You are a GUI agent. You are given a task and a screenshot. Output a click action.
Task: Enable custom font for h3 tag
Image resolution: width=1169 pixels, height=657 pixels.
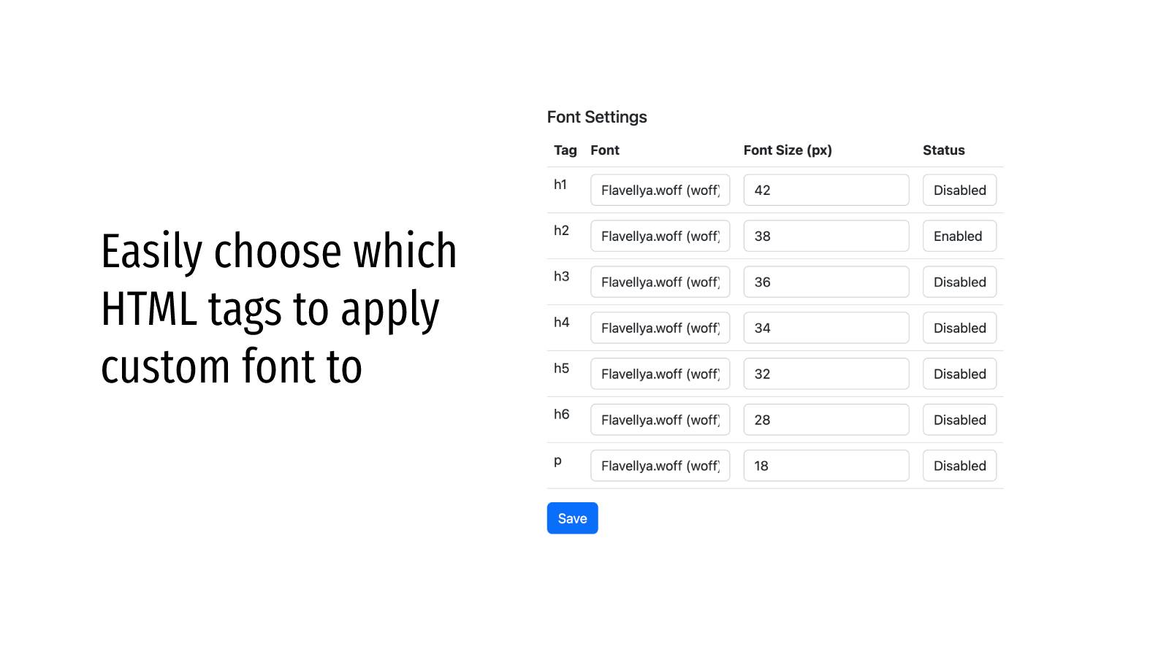coord(959,282)
